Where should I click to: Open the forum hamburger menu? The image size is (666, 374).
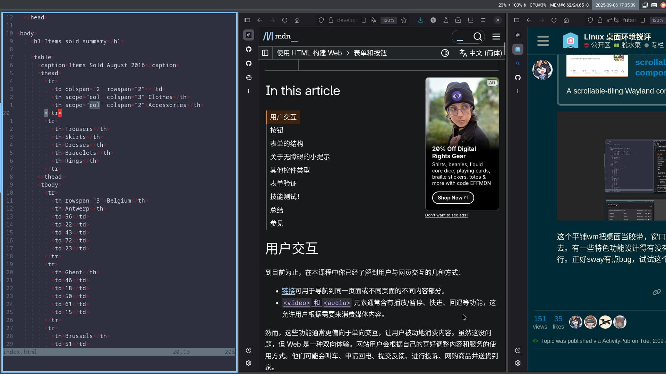click(x=543, y=41)
